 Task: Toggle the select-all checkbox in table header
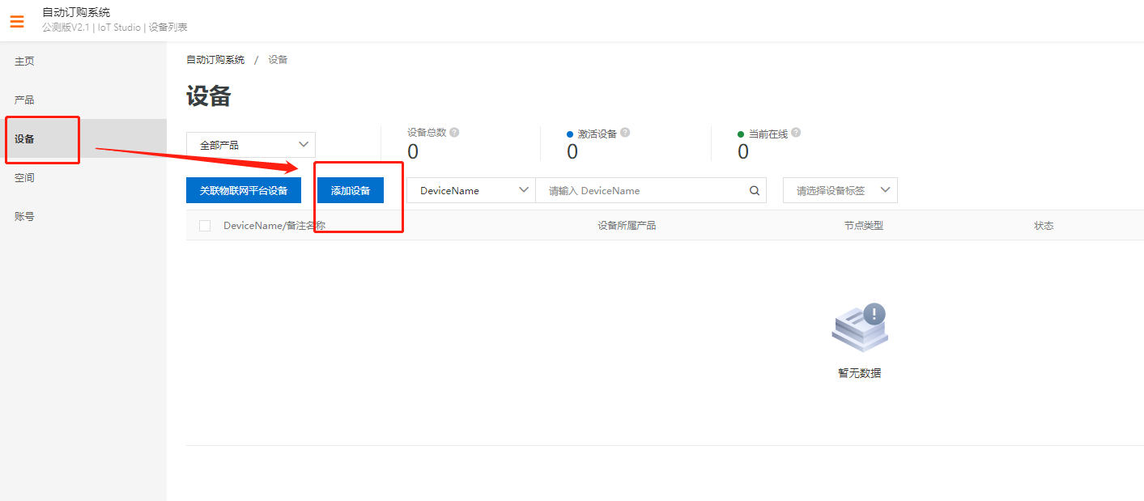(205, 226)
